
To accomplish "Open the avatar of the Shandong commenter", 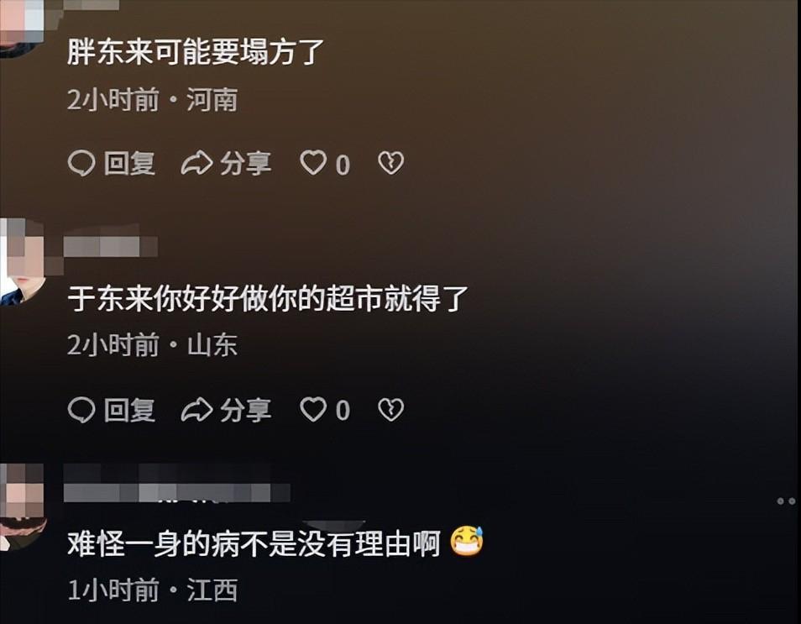I will pos(23,262).
